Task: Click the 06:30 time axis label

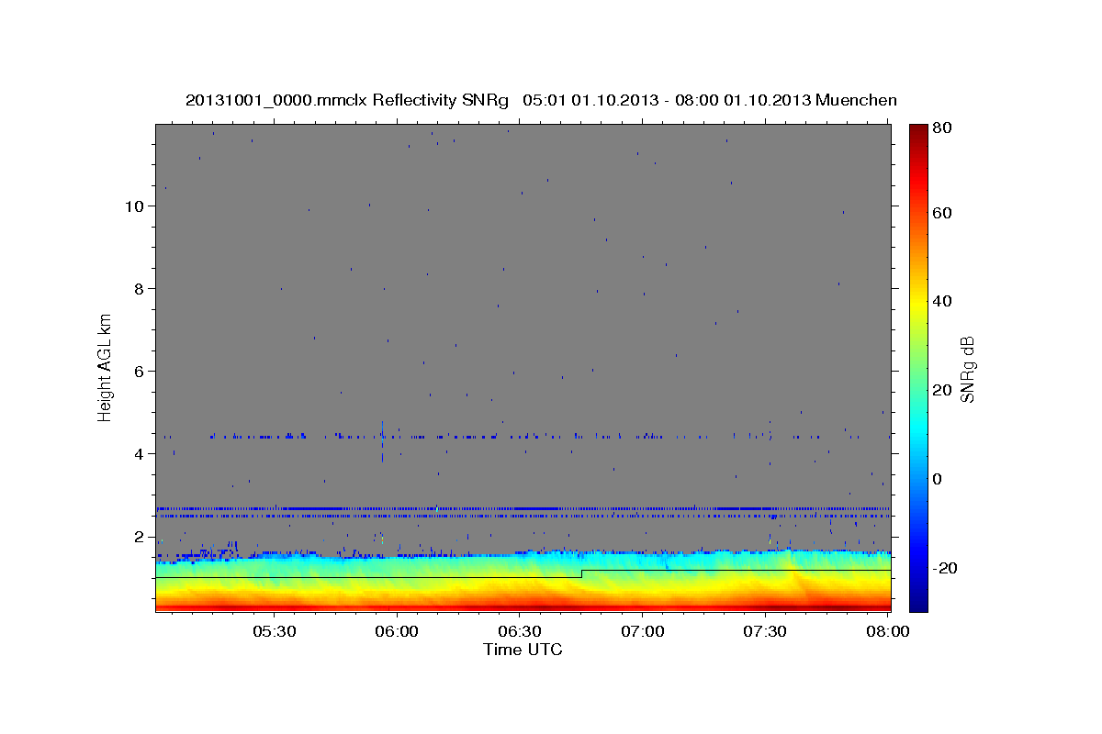Action: (519, 632)
